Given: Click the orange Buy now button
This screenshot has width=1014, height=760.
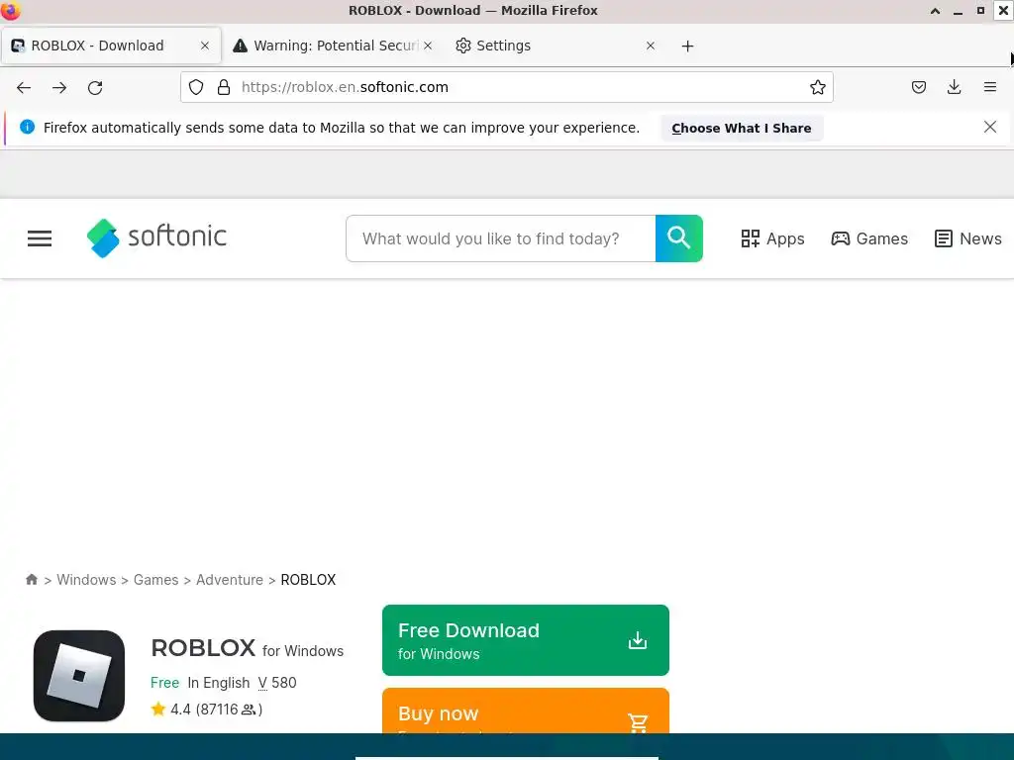Looking at the screenshot, I should point(525,711).
